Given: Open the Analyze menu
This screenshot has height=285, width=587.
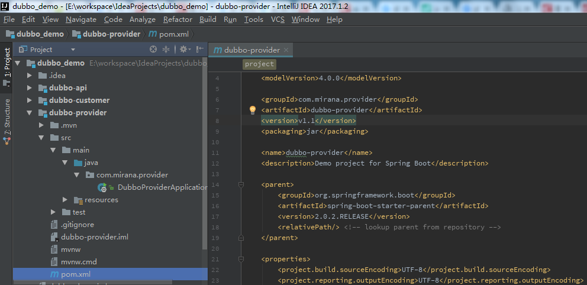Looking at the screenshot, I should tap(143, 20).
